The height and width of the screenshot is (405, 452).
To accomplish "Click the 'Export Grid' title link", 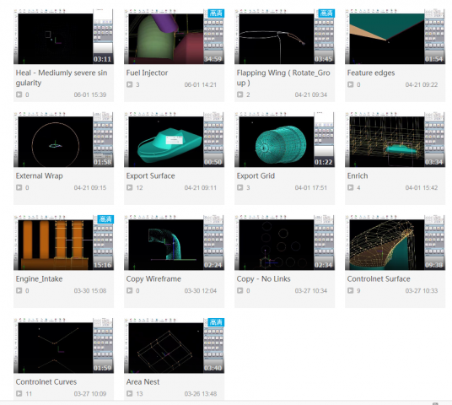I will [x=256, y=175].
